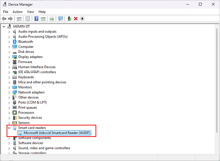
Task: Select the 'Software components' label
Action: (35, 138)
